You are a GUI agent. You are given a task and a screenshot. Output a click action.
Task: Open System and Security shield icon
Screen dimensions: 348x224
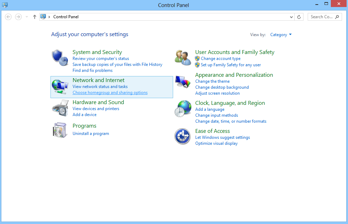click(60, 58)
